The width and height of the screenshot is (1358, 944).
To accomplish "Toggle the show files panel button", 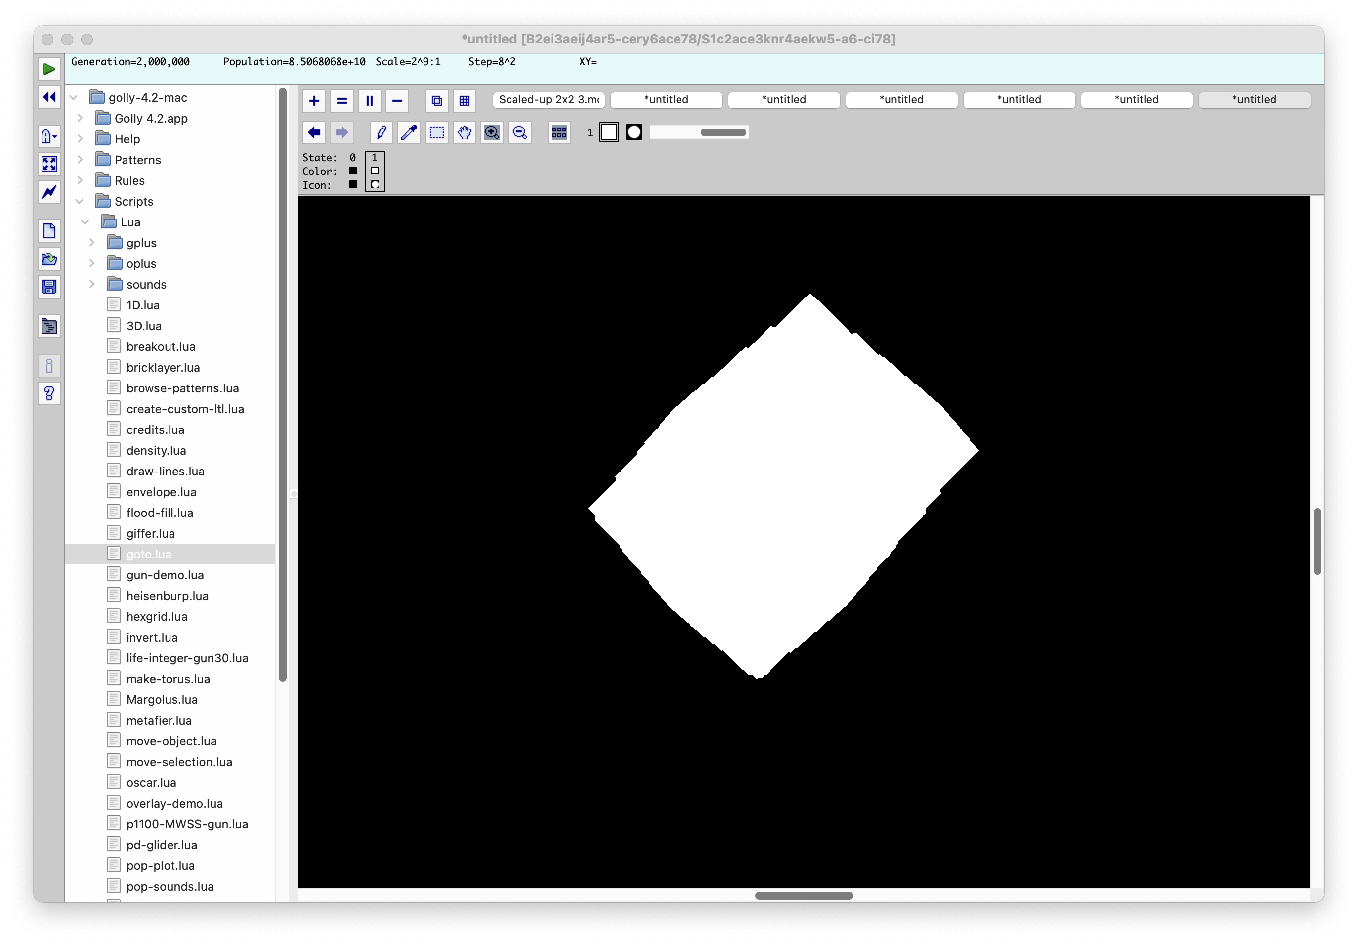I will [49, 327].
